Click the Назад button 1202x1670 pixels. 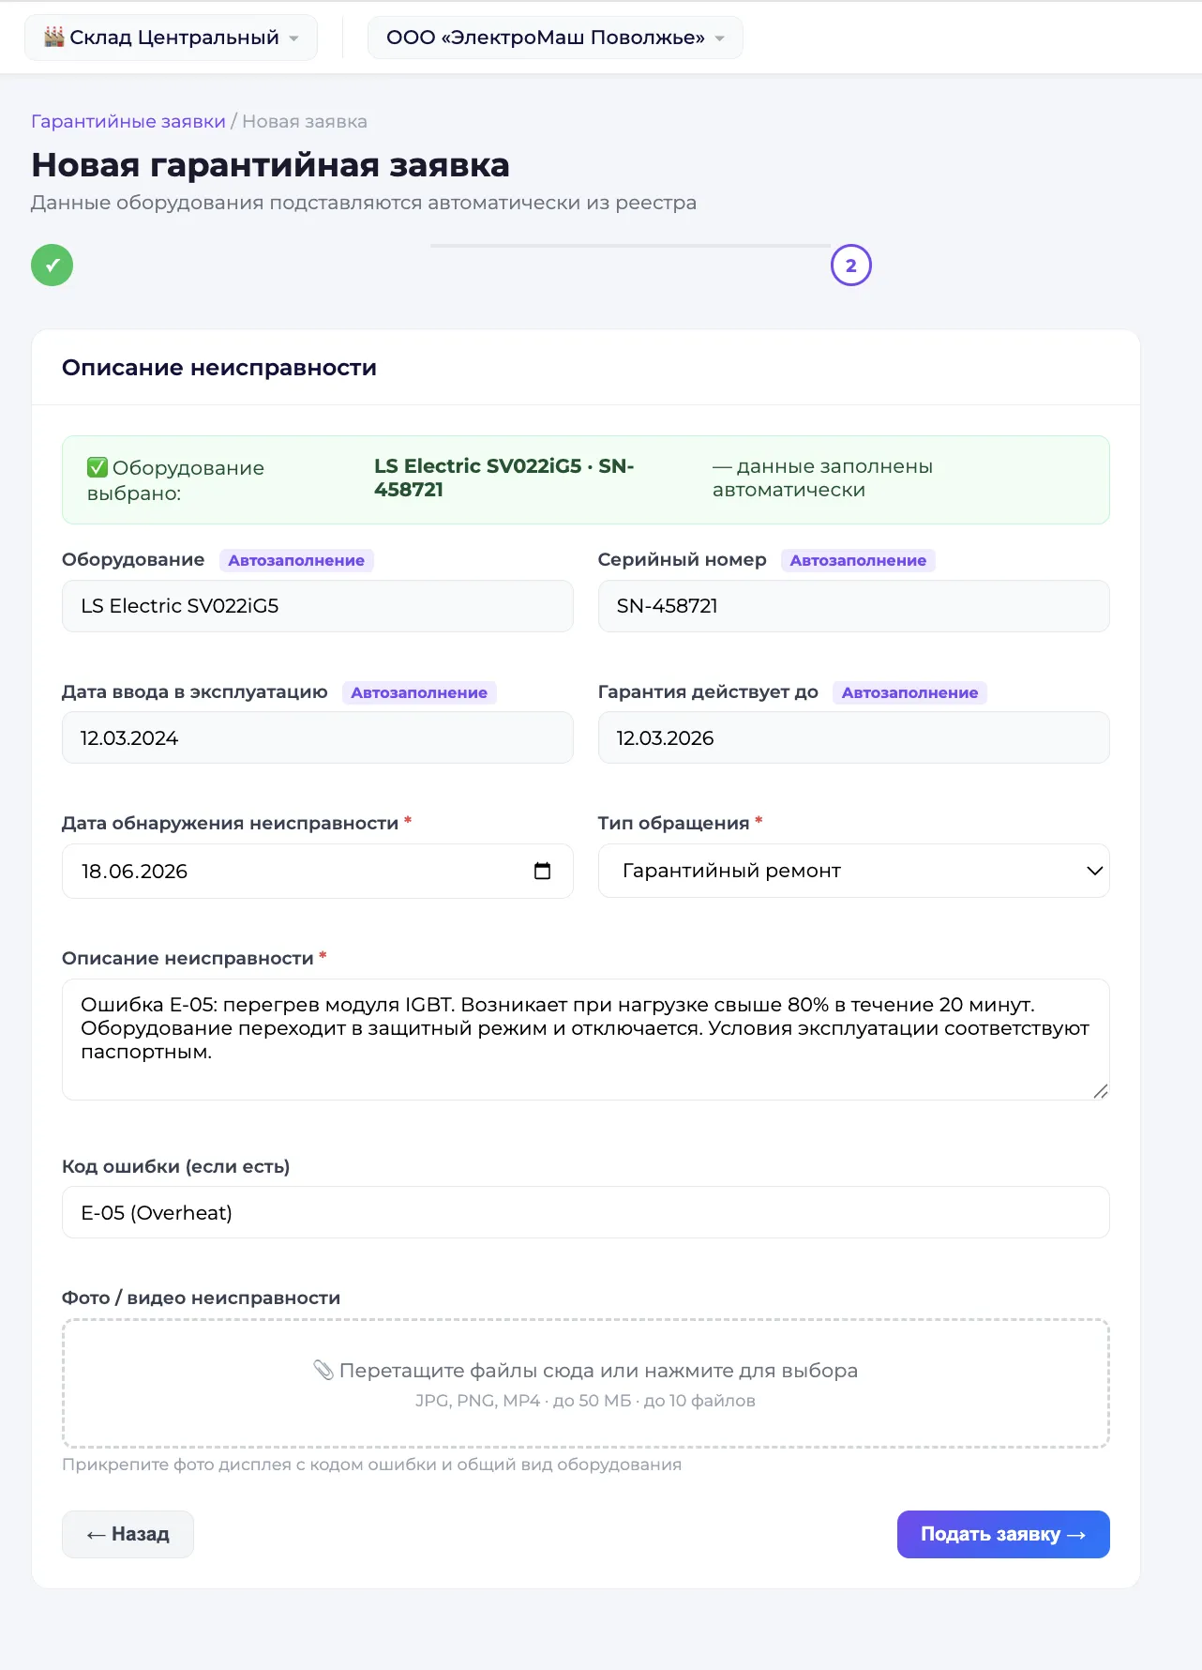pos(128,1535)
